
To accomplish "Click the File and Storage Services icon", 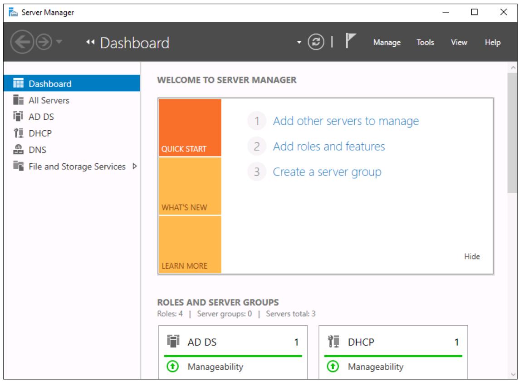I will click(18, 166).
